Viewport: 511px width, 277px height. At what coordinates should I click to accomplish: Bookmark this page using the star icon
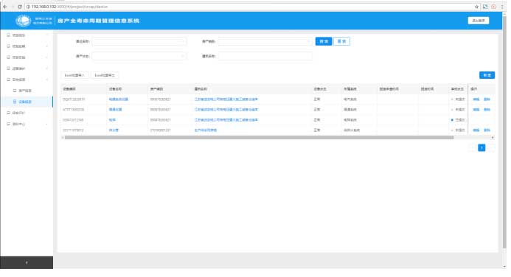pyautogui.click(x=477, y=7)
